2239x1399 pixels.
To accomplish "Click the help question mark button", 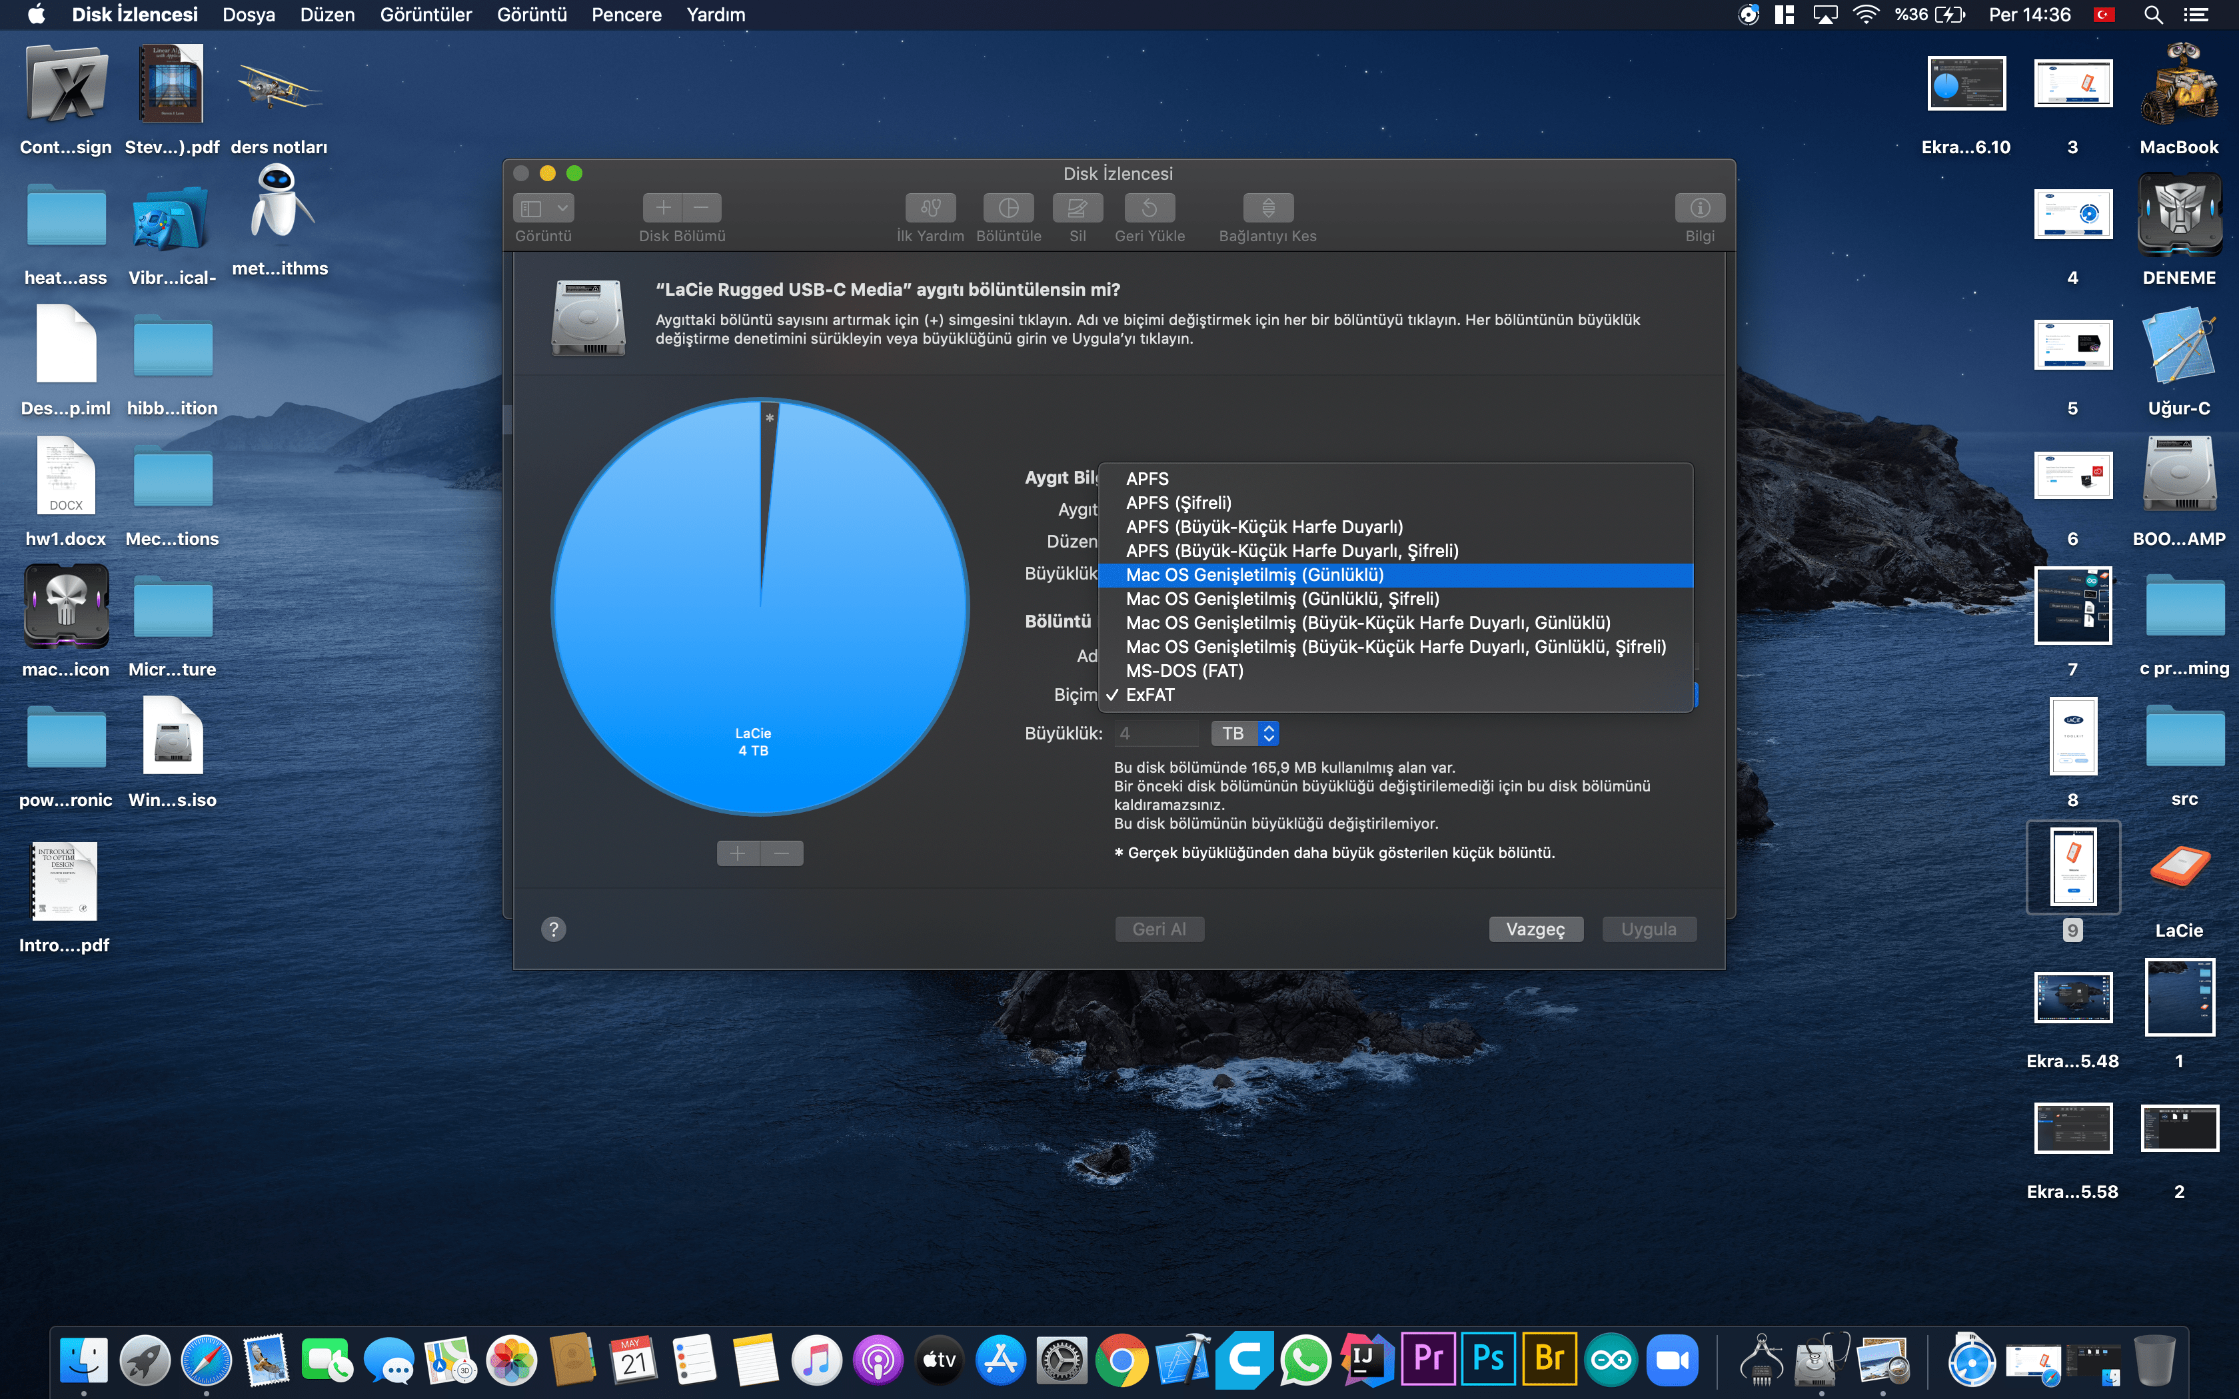I will (x=553, y=928).
